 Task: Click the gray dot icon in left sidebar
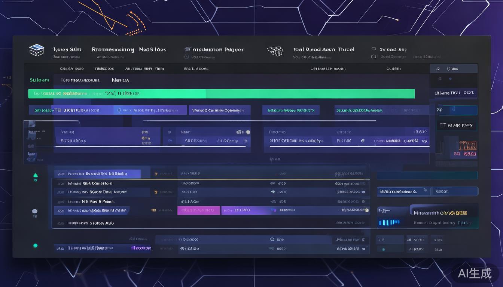[x=35, y=212]
